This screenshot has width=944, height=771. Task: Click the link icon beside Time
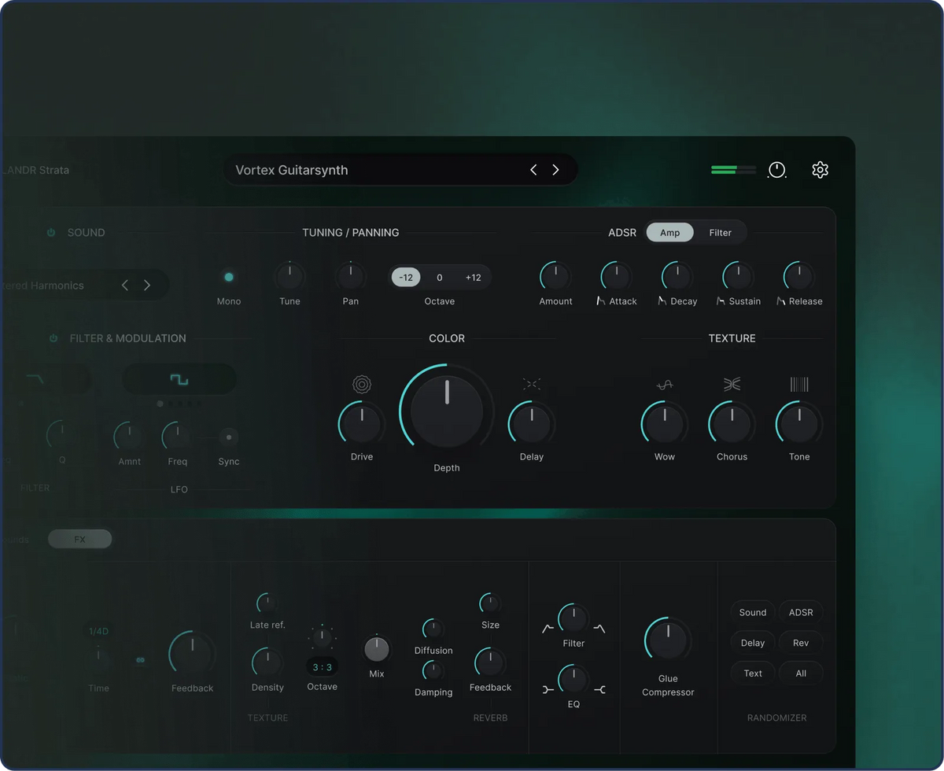141,660
